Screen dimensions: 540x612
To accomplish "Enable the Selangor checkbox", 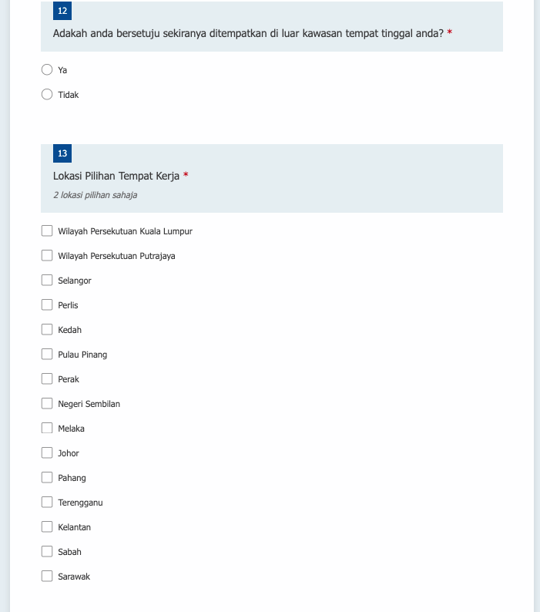I will click(47, 280).
